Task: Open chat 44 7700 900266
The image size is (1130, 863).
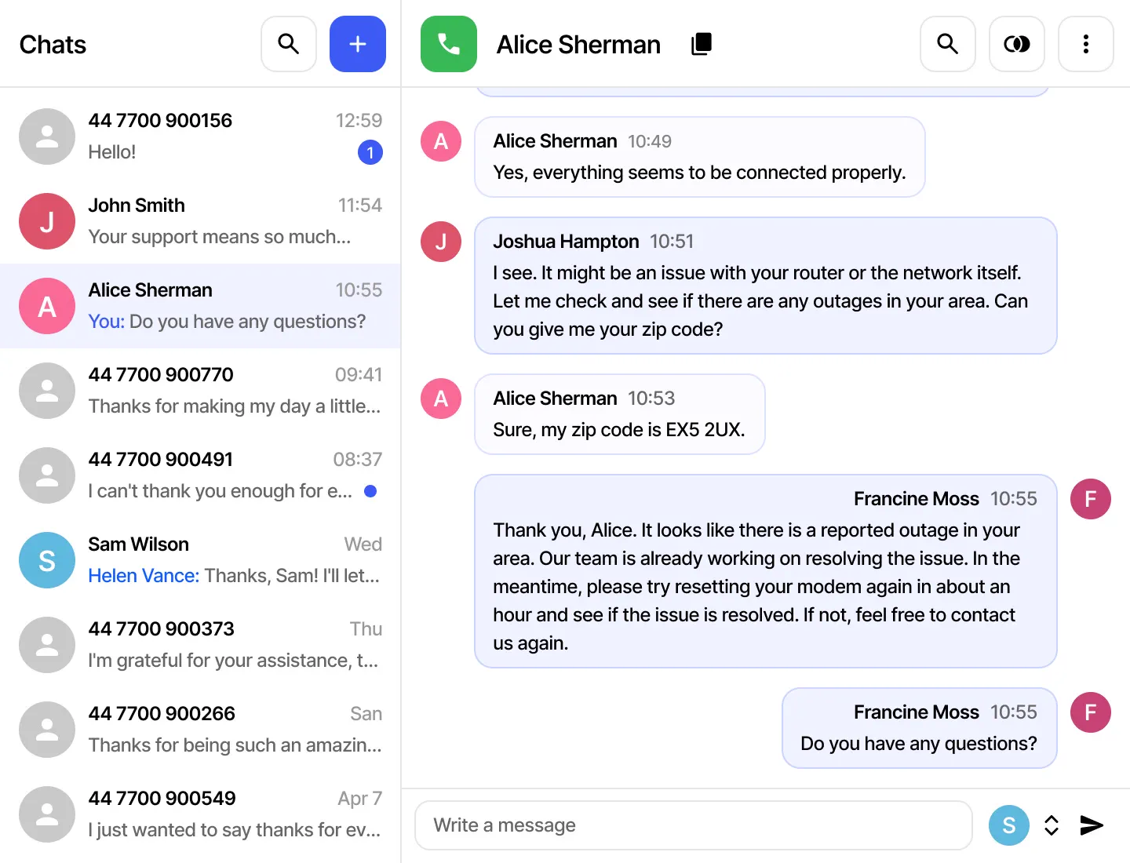Action: coord(201,730)
